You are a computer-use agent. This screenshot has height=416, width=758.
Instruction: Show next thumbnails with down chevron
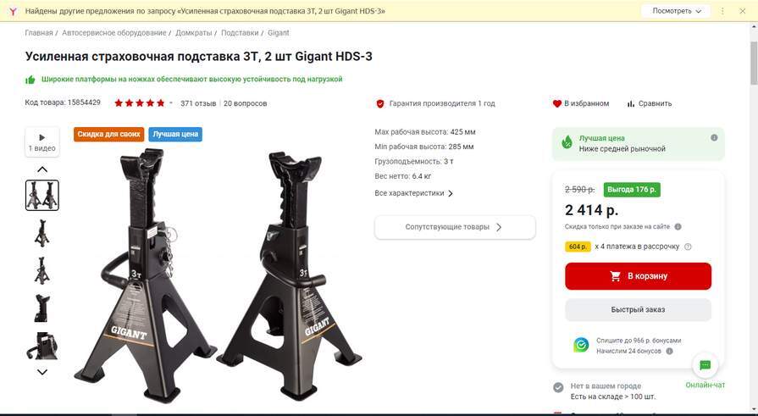[x=42, y=372]
